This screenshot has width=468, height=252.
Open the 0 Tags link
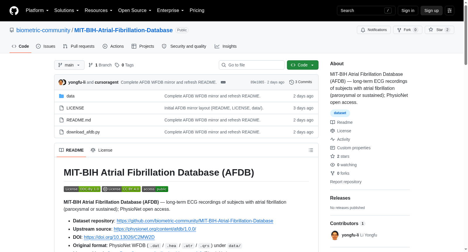tap(124, 65)
